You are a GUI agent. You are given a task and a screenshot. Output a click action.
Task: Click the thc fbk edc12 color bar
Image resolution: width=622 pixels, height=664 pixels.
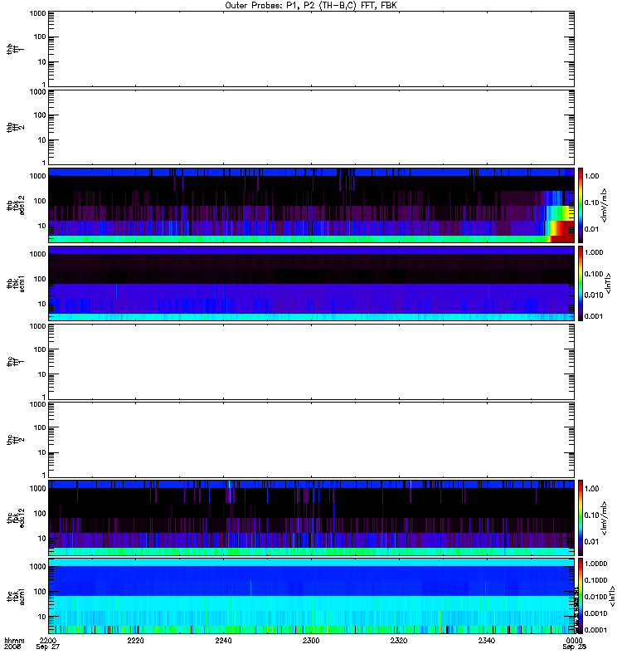(581, 518)
